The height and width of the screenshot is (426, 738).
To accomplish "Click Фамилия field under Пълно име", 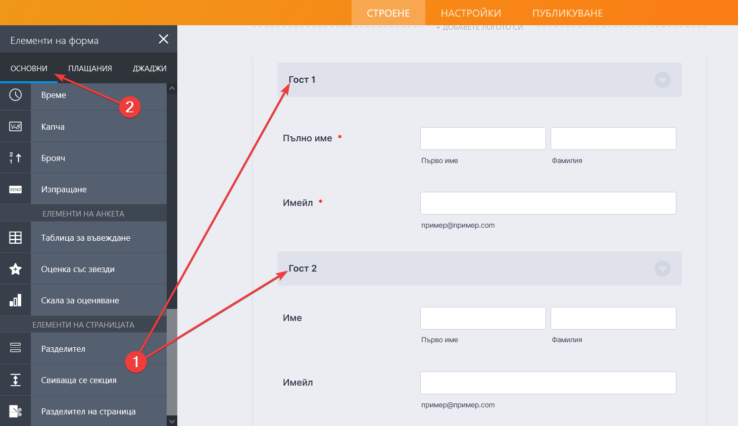I will 613,138.
